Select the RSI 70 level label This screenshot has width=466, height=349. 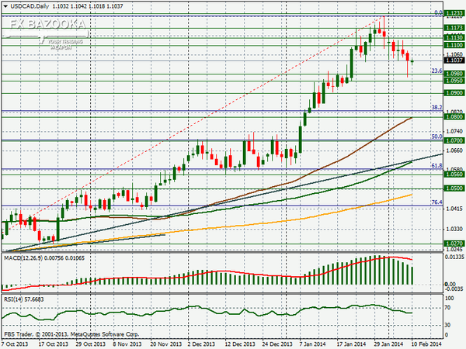pyautogui.click(x=448, y=308)
